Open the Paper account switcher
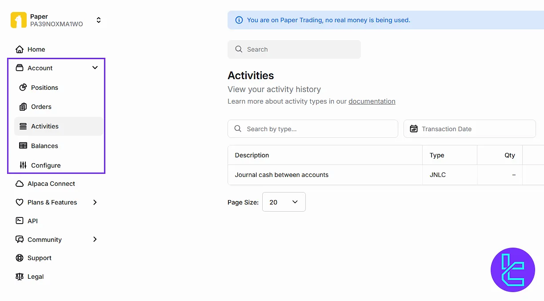Image resolution: width=544 pixels, height=301 pixels. pyautogui.click(x=99, y=20)
